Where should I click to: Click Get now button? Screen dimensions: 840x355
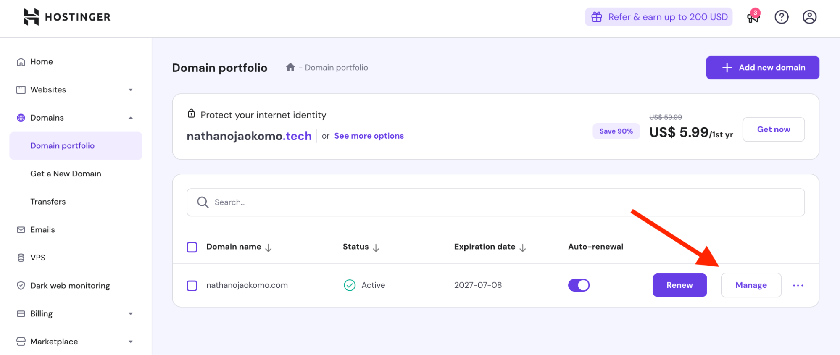(x=773, y=129)
